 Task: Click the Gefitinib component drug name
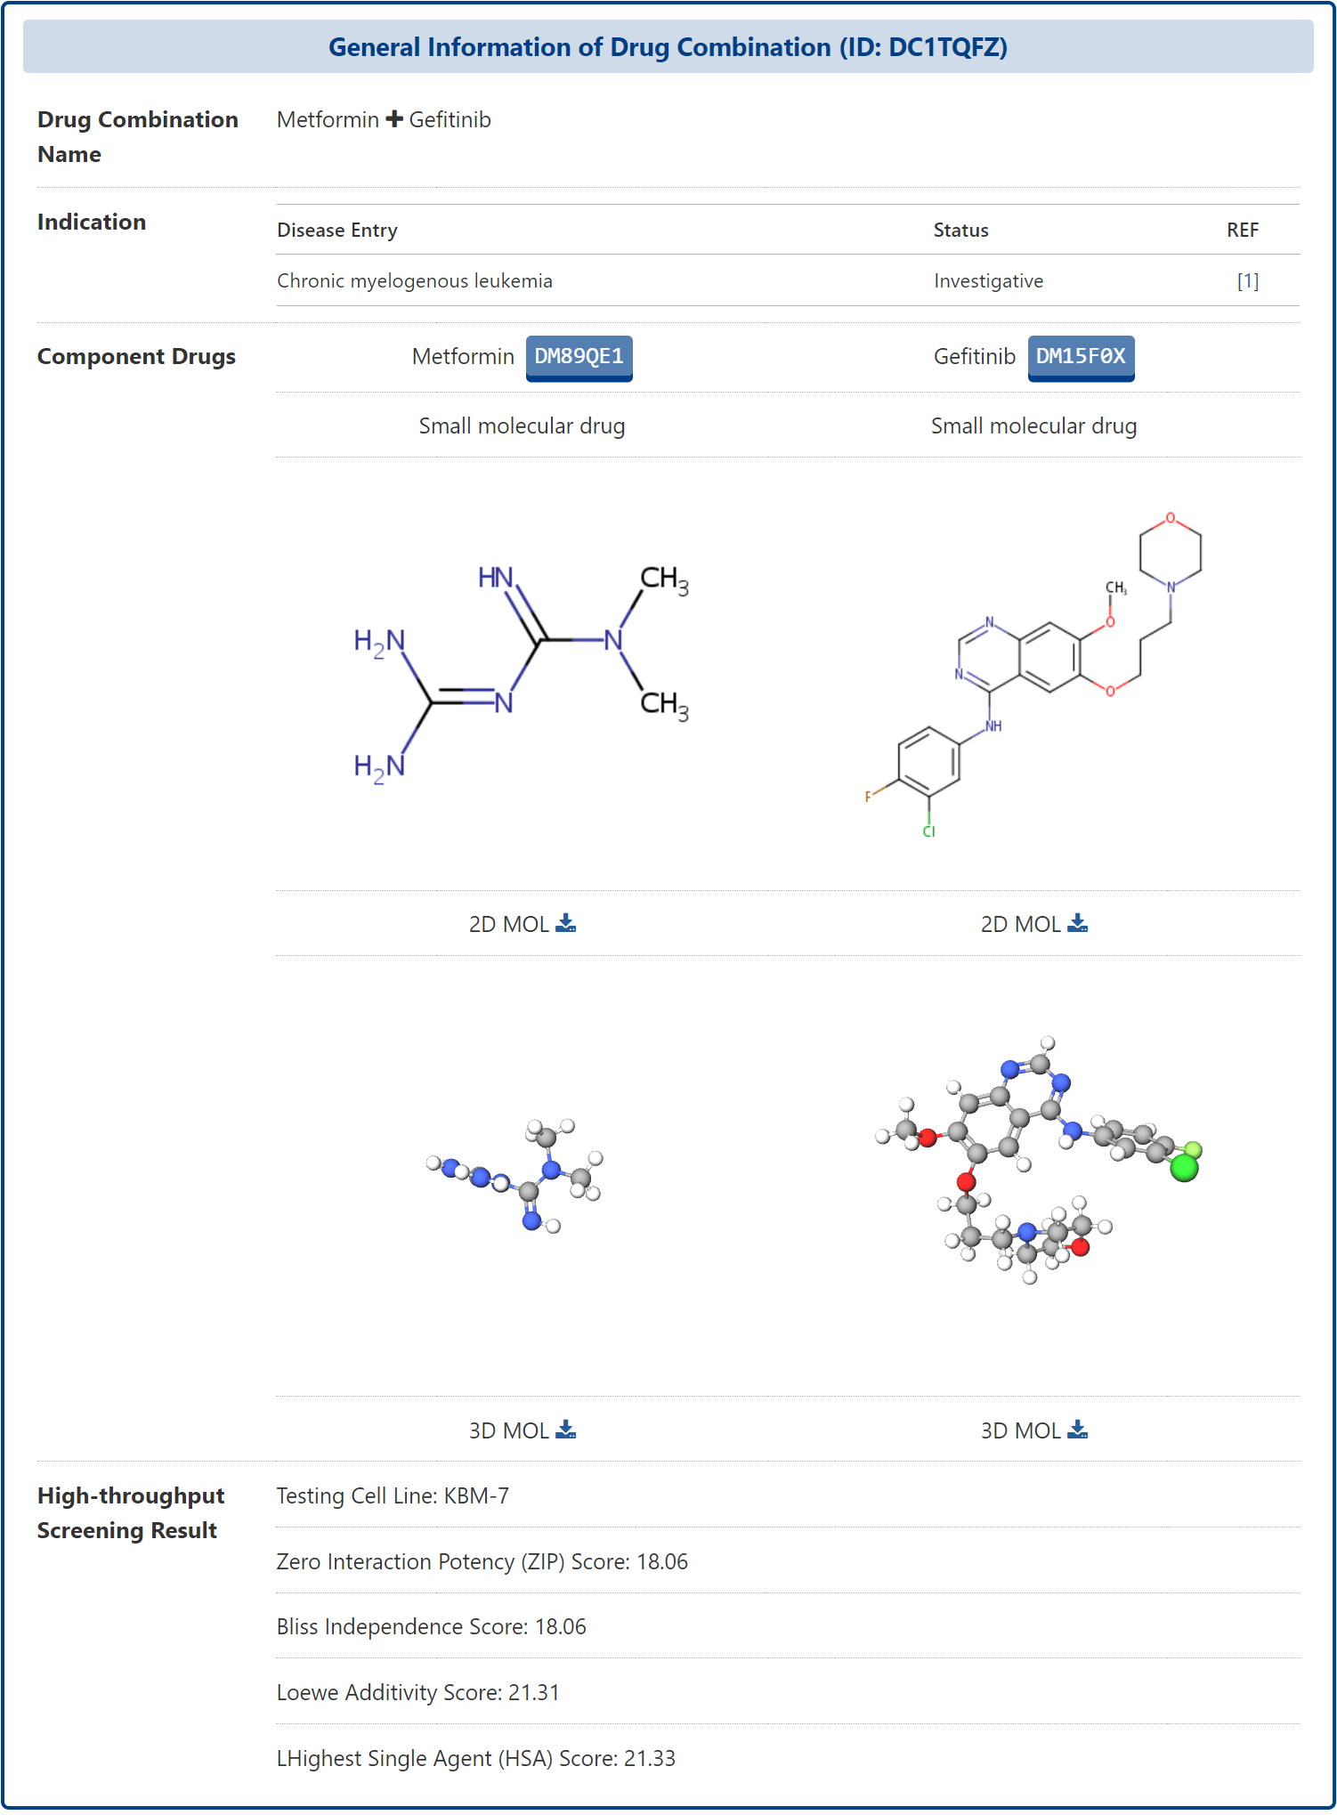[974, 357]
